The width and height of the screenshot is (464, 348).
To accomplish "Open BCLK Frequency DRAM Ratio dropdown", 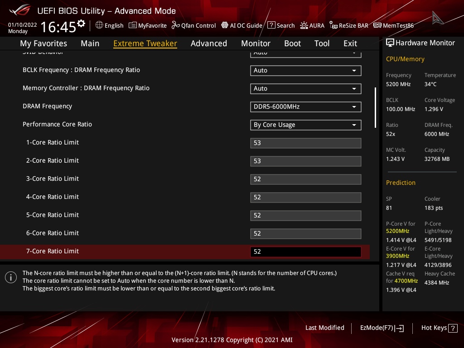I will coord(306,70).
